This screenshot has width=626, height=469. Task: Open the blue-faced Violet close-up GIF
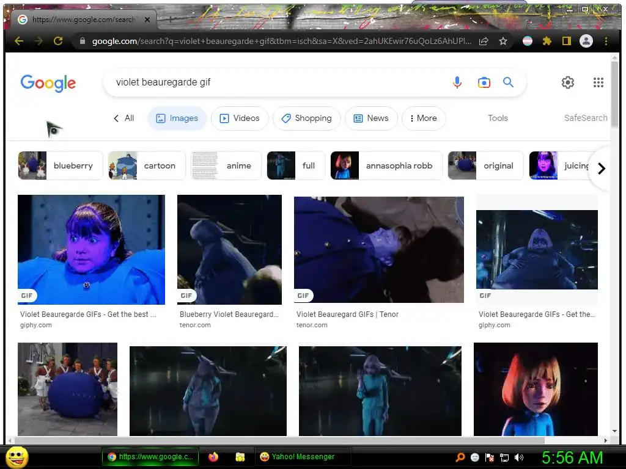pos(91,250)
